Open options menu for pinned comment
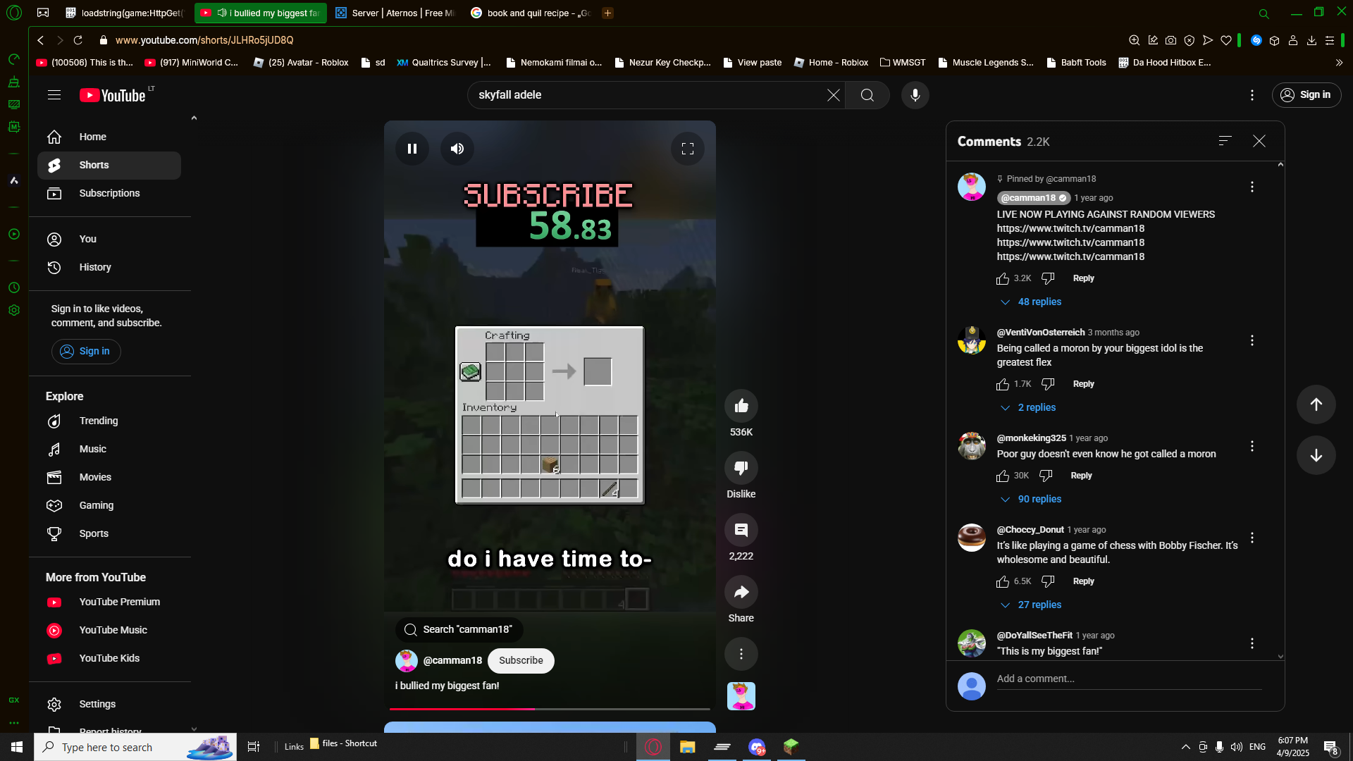 coord(1252,187)
